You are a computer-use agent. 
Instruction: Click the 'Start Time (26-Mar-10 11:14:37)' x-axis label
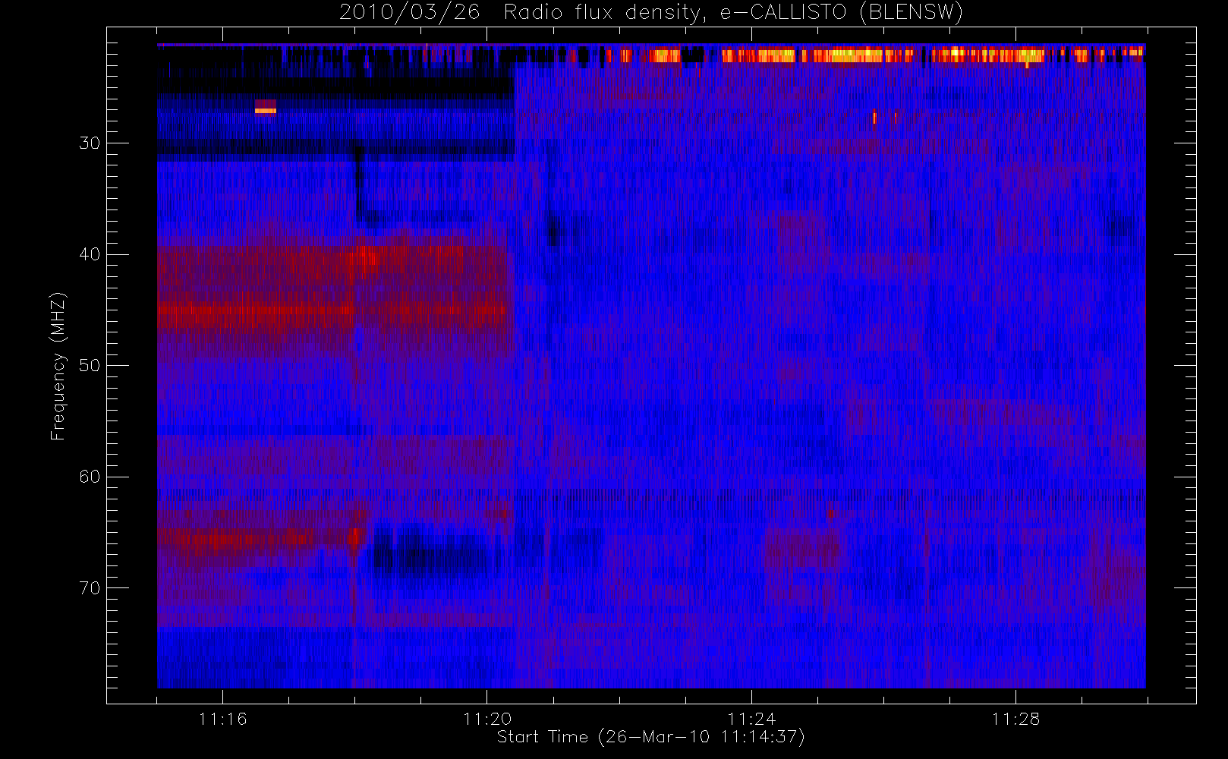(650, 737)
